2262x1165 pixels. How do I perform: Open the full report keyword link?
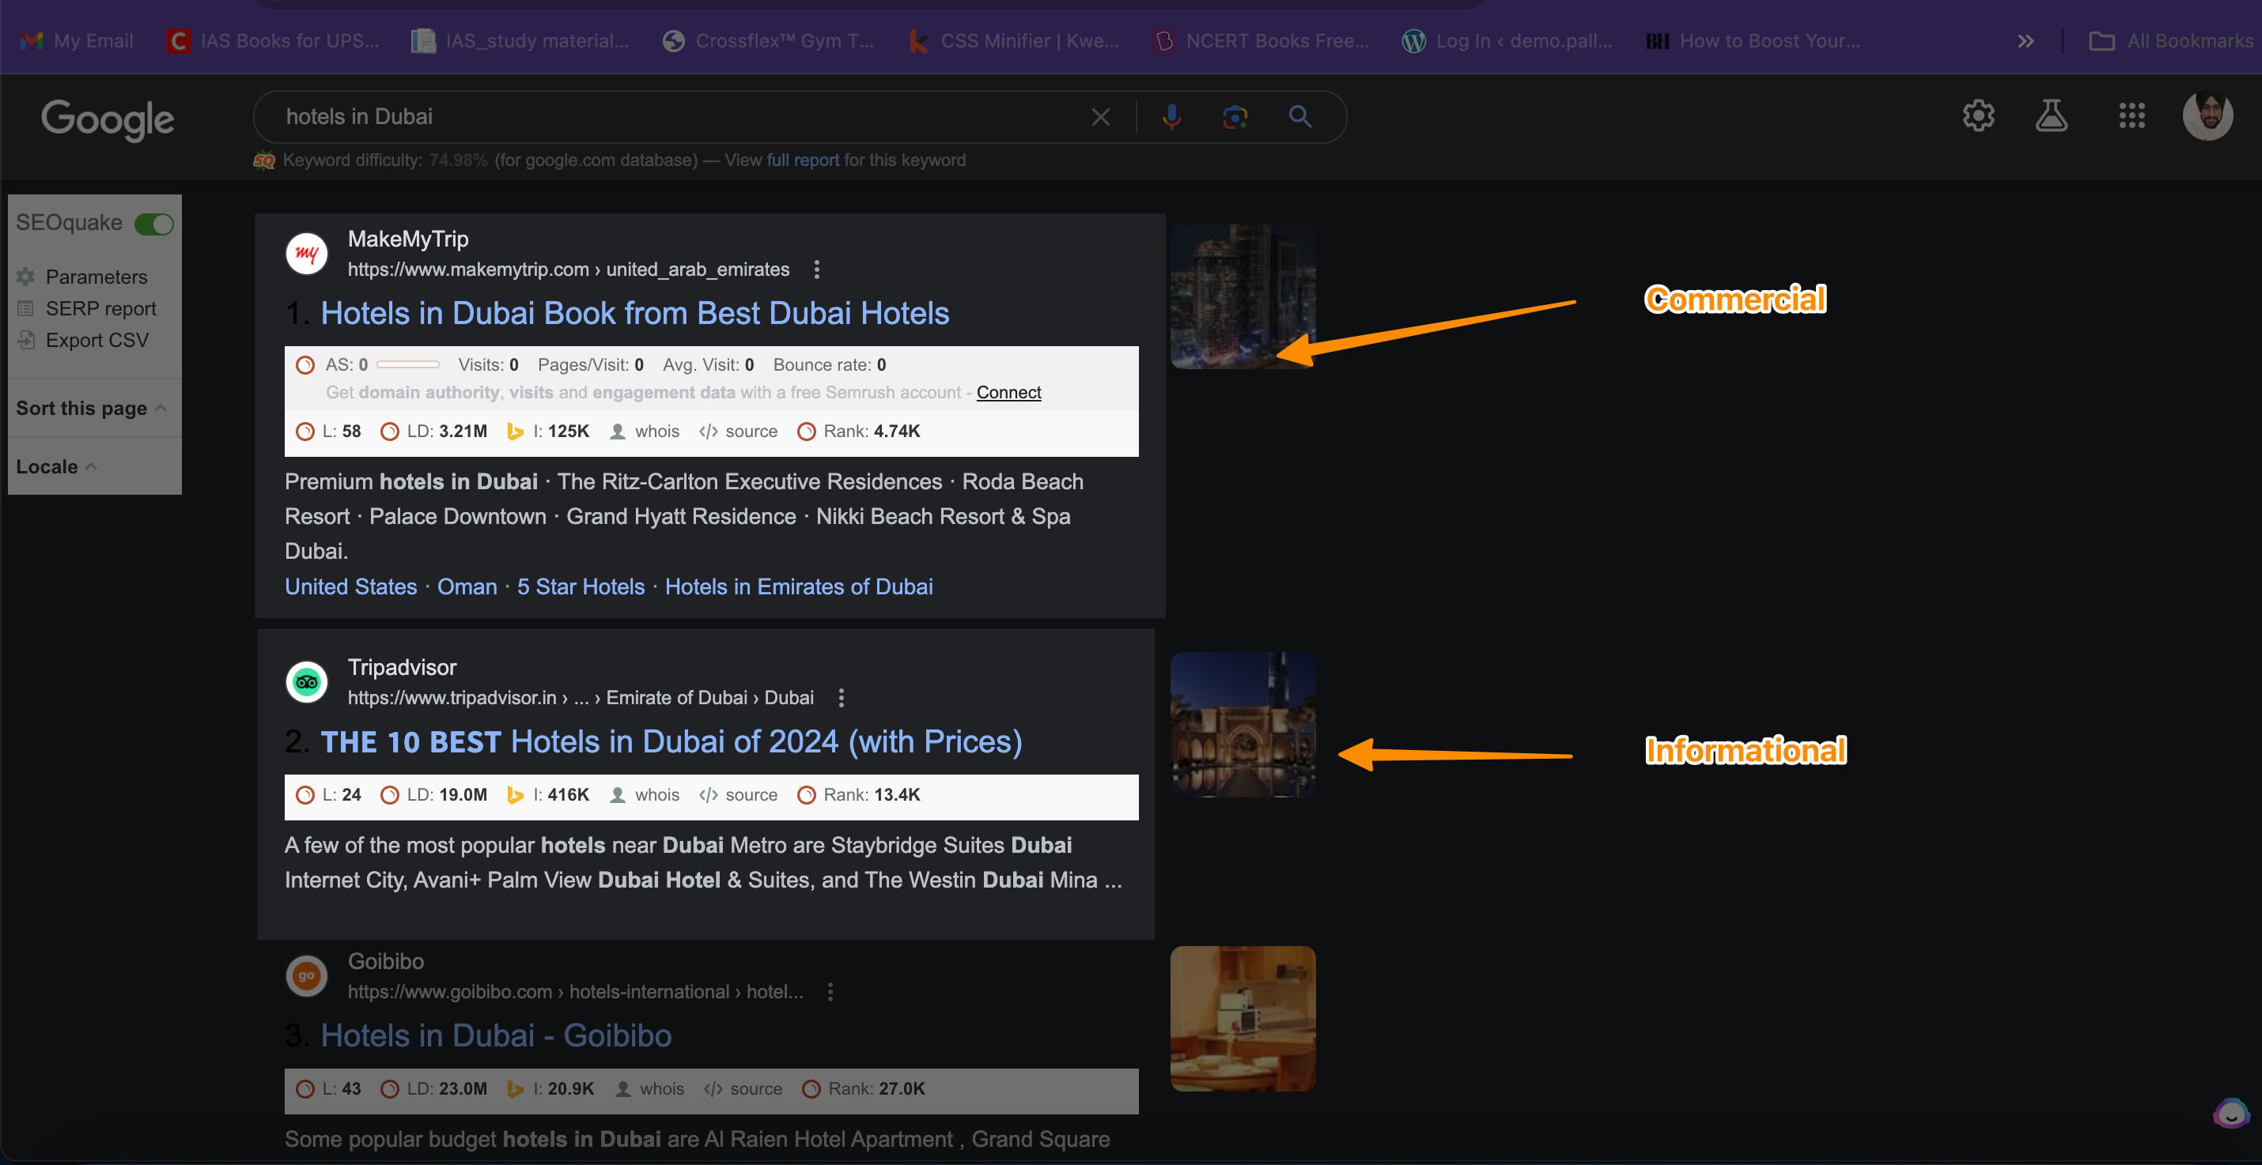[x=803, y=160]
